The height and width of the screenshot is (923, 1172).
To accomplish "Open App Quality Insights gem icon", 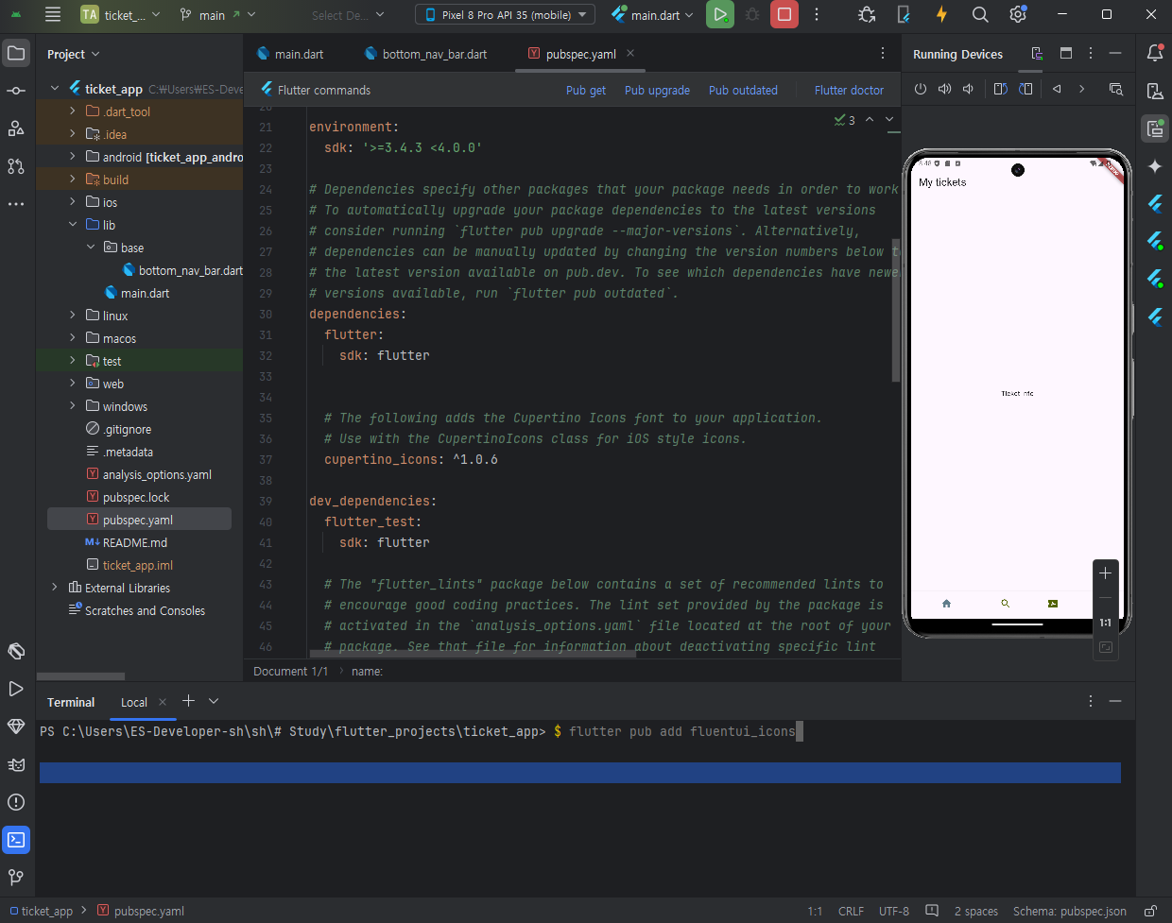I will click(16, 726).
